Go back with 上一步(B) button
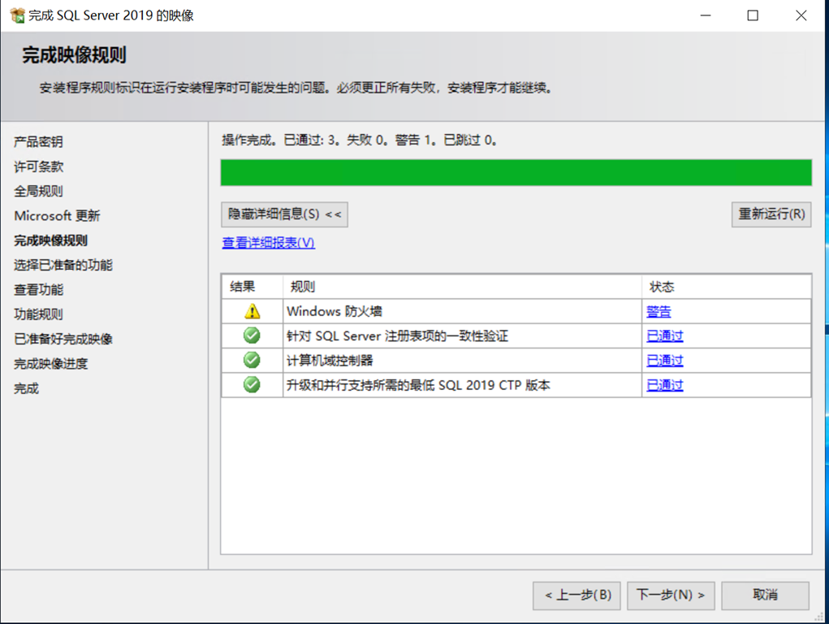Viewport: 829px width, 624px height. (576, 596)
